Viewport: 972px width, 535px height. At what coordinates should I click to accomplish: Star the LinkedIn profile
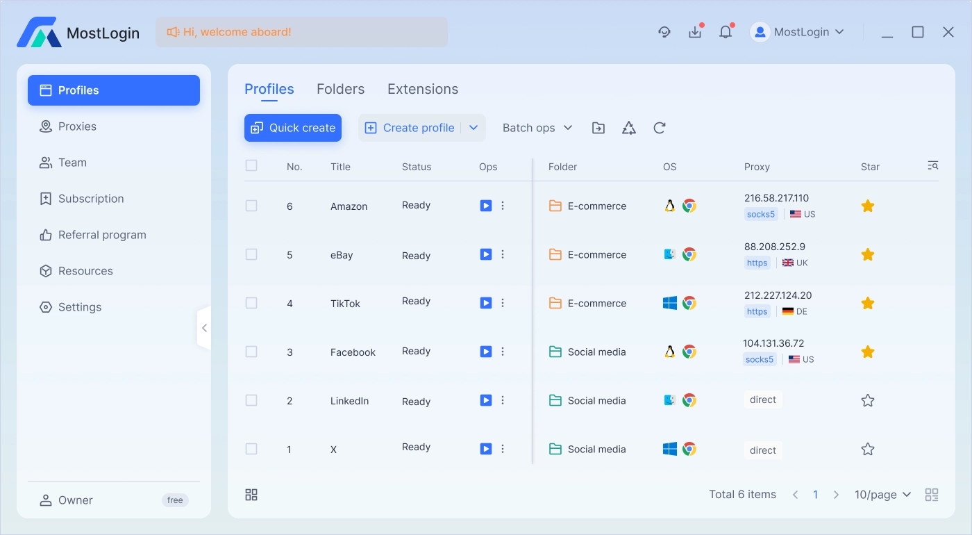[867, 400]
